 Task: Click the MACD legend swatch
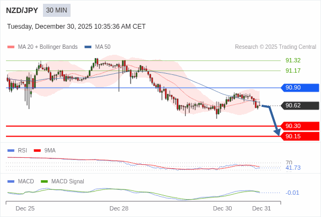(11, 182)
